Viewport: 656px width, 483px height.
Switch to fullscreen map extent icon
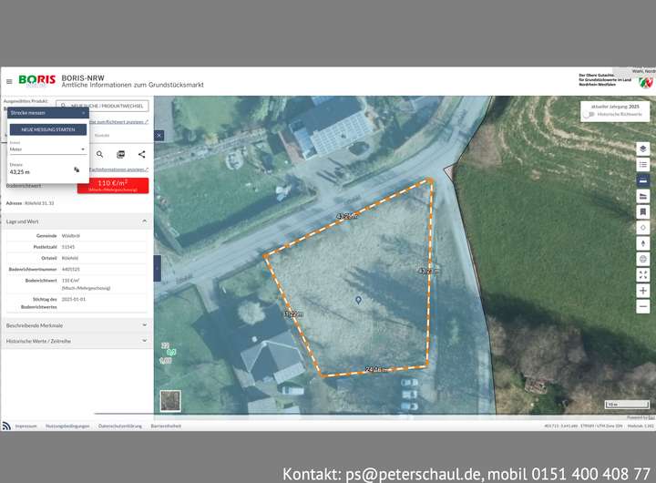coord(643,274)
